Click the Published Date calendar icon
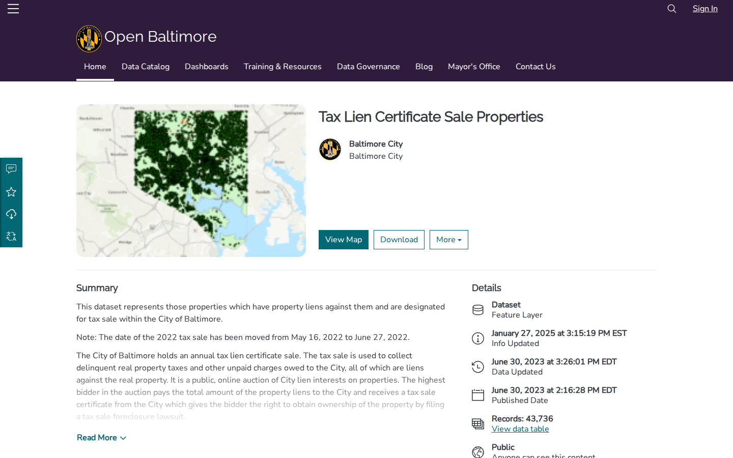Viewport: 733px width, 458px height. click(478, 395)
